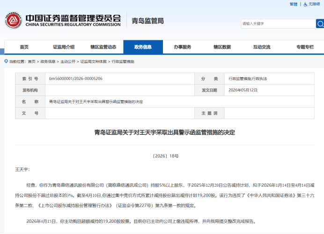Screen dimensions: 324x234
Task: Click the accessibility wheelchair icon
Action: click(x=305, y=4)
